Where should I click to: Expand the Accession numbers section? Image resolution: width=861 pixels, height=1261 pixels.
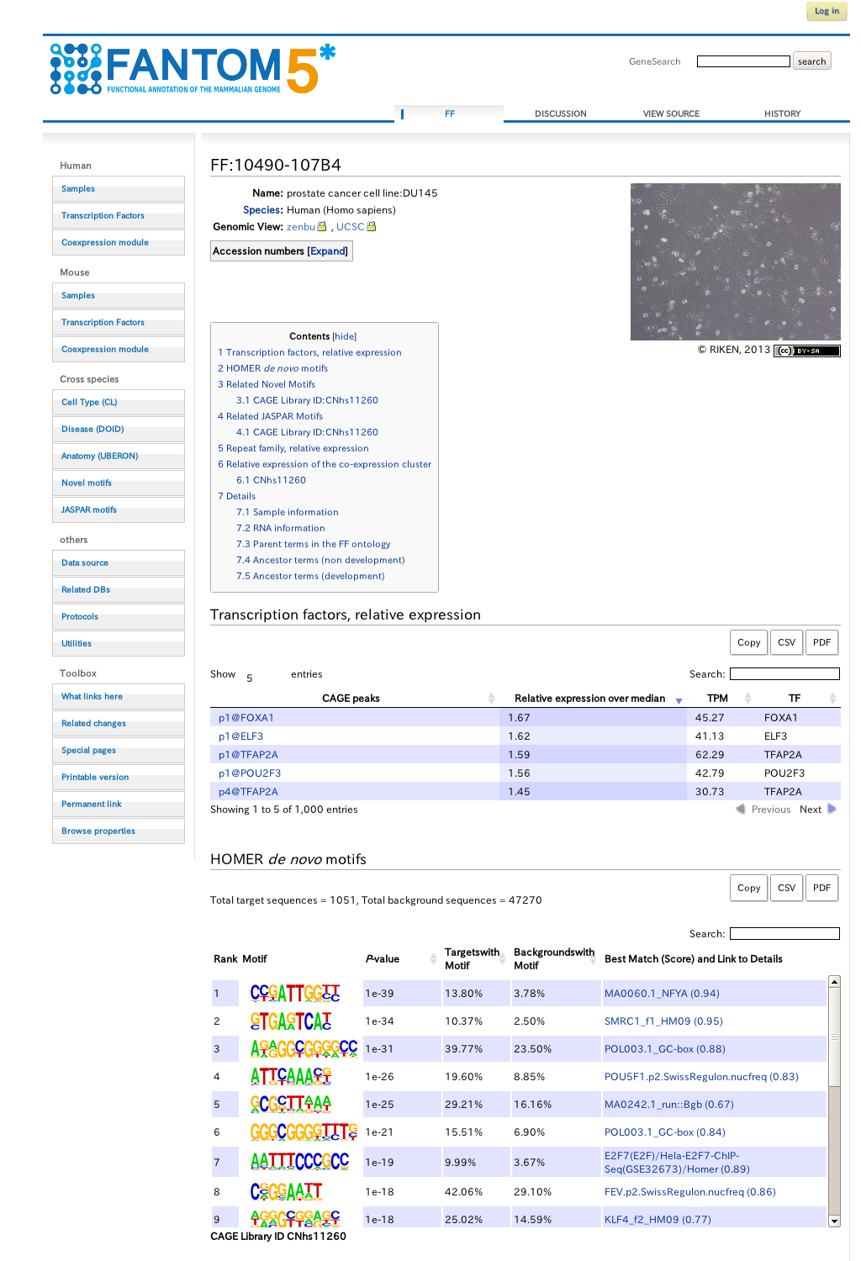328,251
